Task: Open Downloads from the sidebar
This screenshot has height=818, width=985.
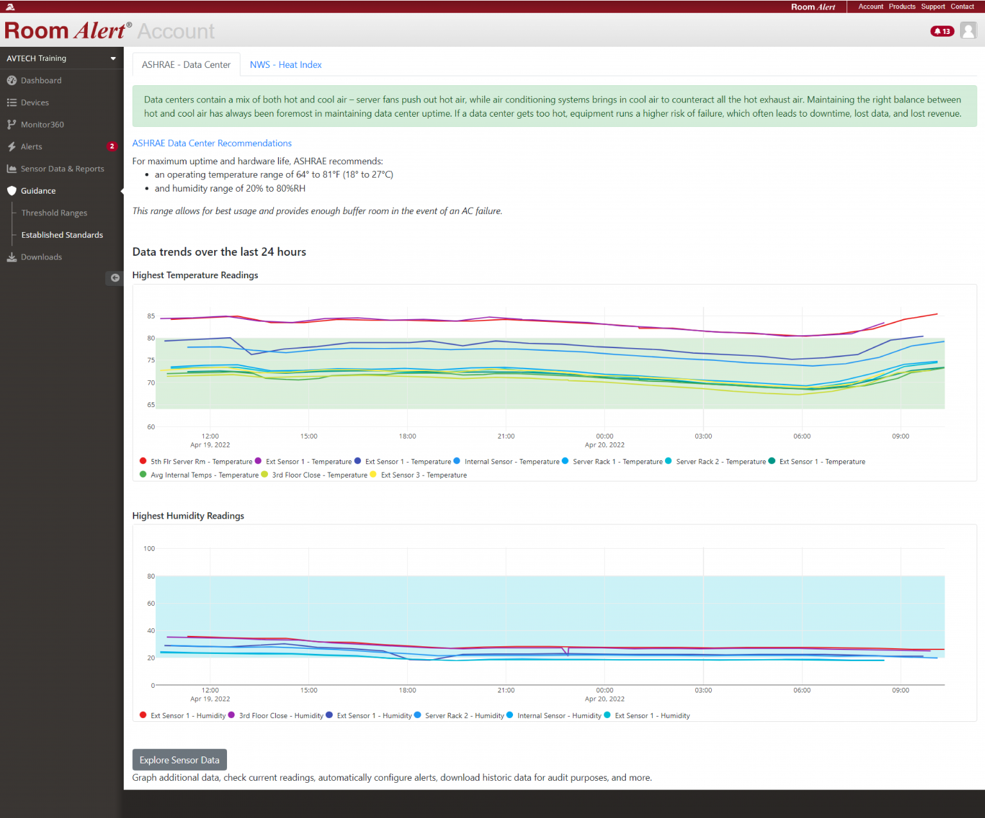Action: click(42, 256)
